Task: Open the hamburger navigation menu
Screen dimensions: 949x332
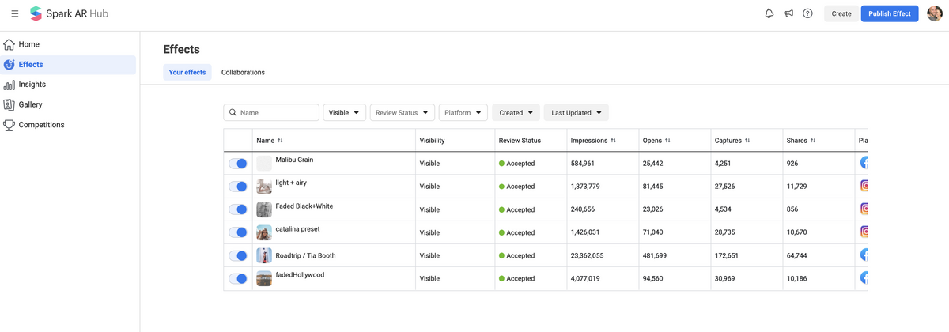Action: (x=14, y=13)
